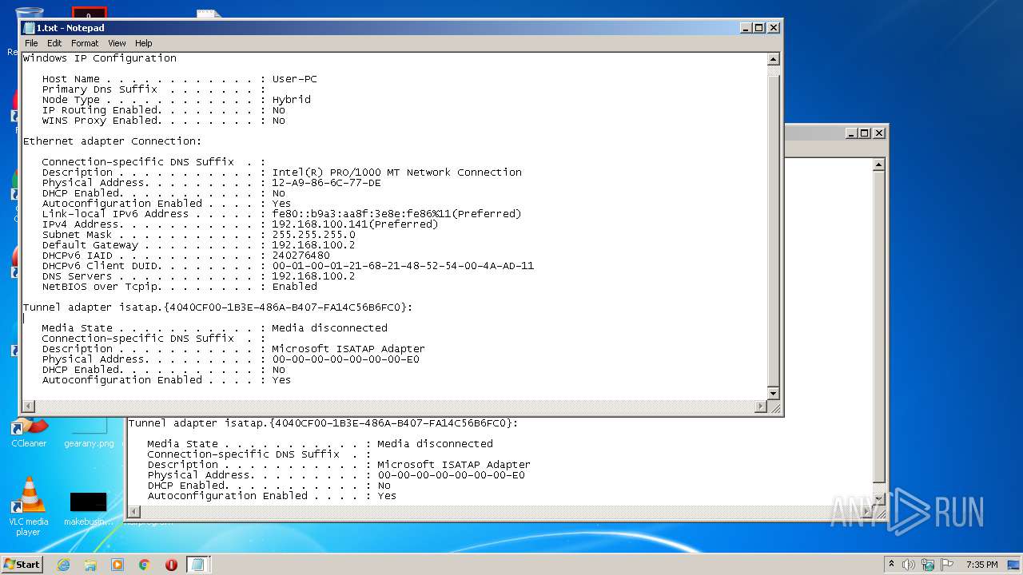The image size is (1023, 575).
Task: Select the CCleaner desktop shortcut
Action: pyautogui.click(x=29, y=433)
